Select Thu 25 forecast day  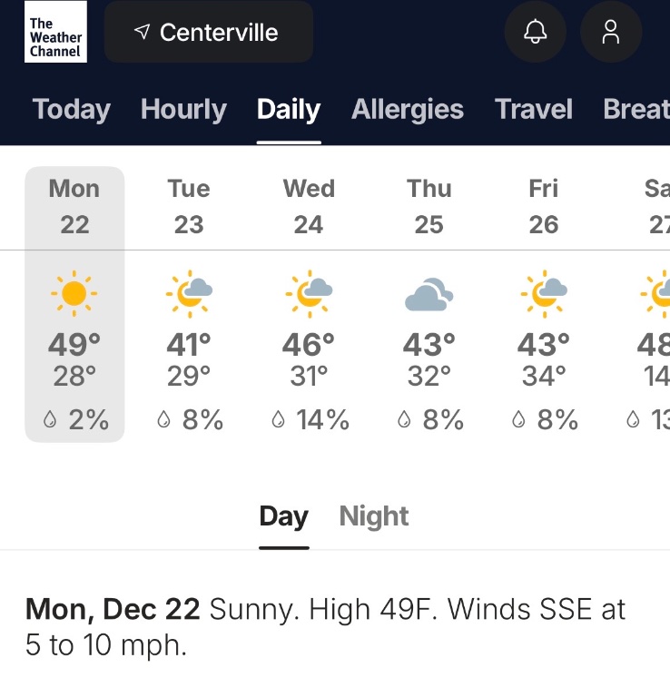429,206
